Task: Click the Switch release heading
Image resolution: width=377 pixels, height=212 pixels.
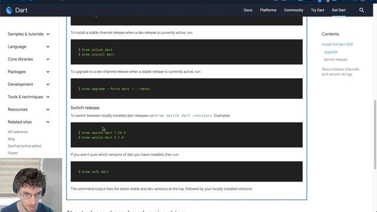Action: click(x=85, y=108)
